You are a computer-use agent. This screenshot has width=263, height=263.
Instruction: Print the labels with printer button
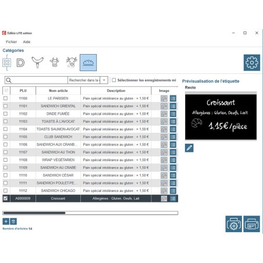pyautogui.click(x=251, y=224)
